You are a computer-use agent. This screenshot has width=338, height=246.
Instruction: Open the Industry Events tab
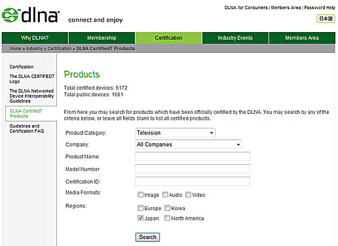(235, 38)
